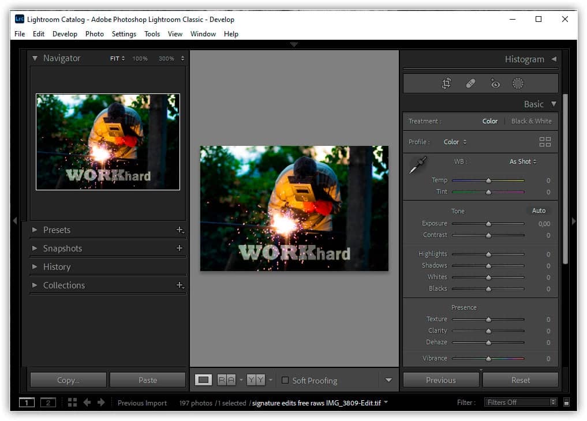Enable Soft Proofing
Screen dimensions: 587x421
285,380
